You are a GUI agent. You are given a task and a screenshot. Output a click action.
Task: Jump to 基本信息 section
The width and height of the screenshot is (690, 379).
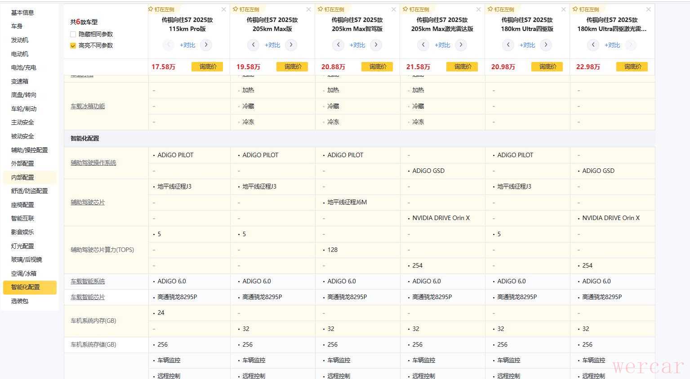click(x=22, y=13)
